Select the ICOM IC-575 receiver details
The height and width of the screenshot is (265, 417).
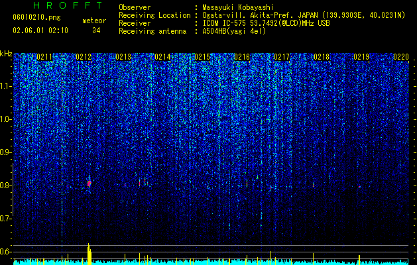(266, 23)
